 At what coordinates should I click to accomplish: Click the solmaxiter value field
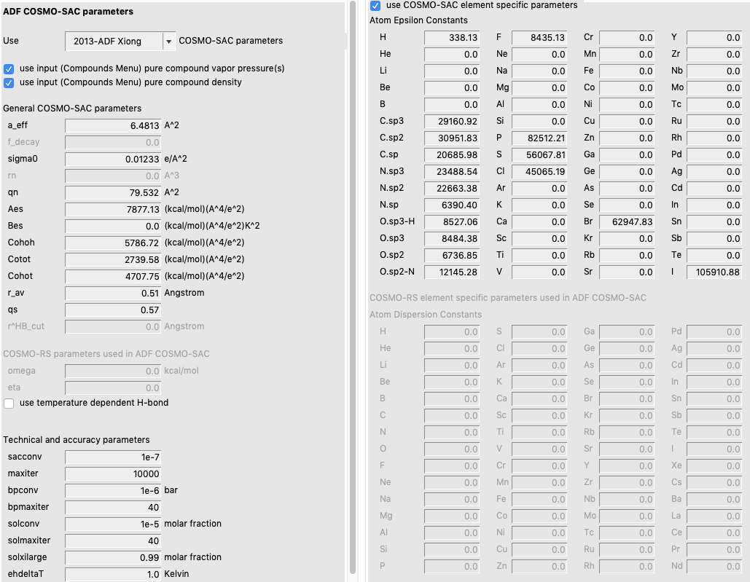113,541
